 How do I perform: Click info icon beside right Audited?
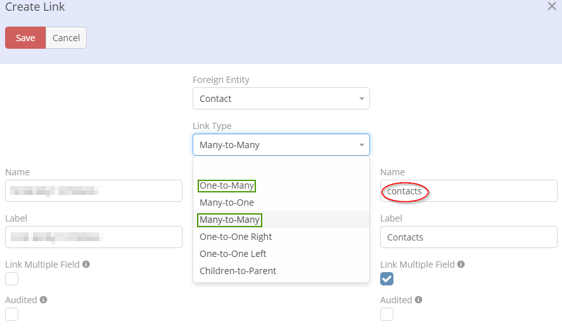419,299
